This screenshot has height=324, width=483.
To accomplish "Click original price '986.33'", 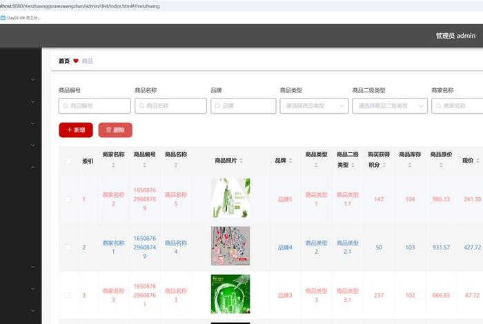I will (441, 199).
